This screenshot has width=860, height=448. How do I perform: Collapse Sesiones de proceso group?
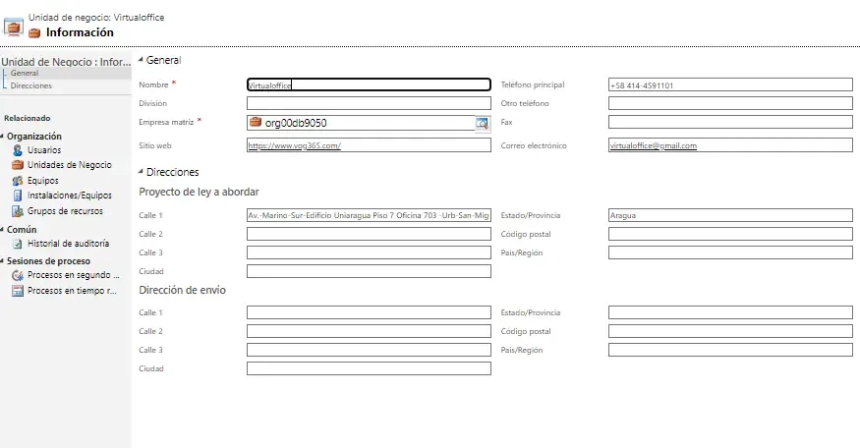coord(3,262)
